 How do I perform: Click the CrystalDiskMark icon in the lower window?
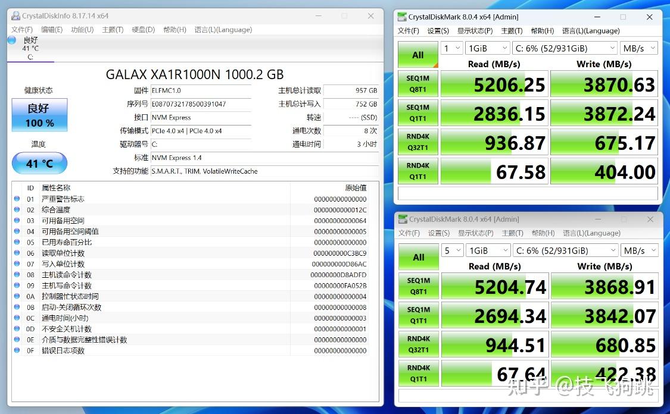tap(403, 219)
